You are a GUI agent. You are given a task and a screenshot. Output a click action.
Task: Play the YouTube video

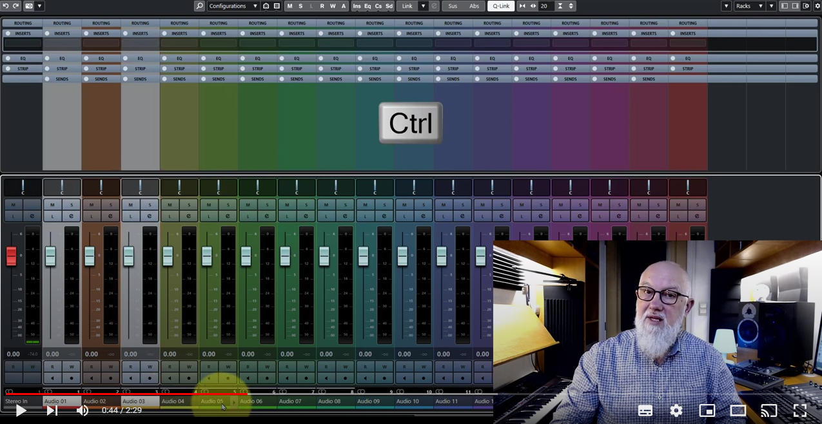click(x=21, y=410)
